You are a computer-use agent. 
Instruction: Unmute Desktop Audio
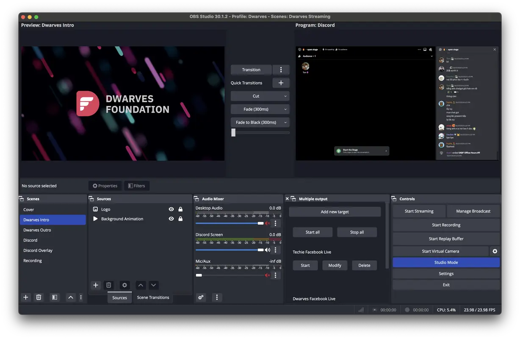pyautogui.click(x=267, y=223)
